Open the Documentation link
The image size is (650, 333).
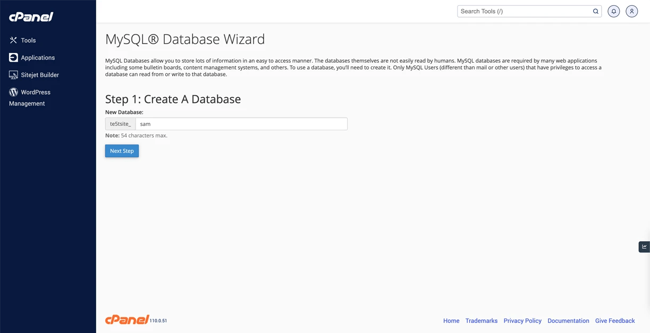(x=568, y=321)
